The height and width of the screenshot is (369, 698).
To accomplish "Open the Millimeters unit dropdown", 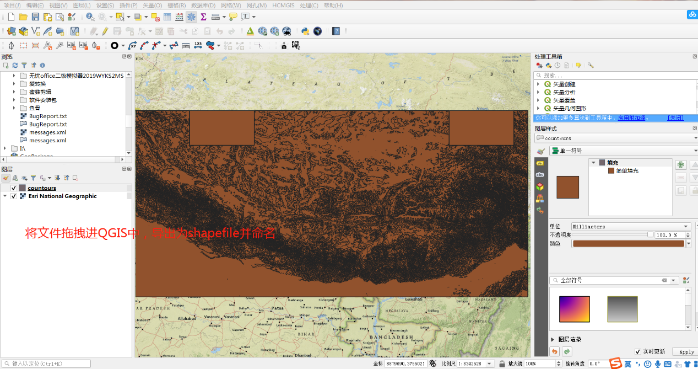I will (631, 227).
